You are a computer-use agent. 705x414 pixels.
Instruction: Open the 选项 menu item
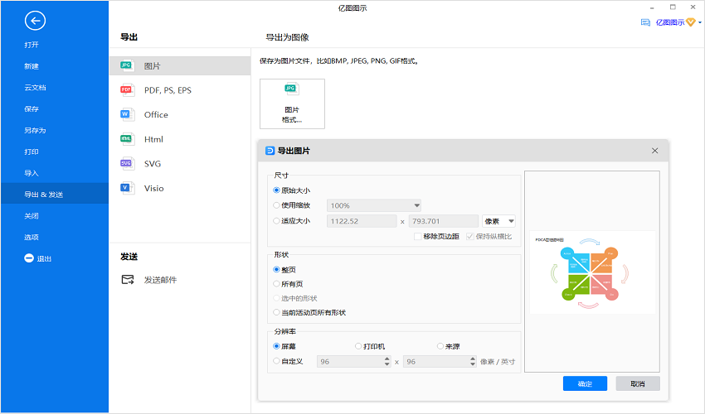(32, 237)
